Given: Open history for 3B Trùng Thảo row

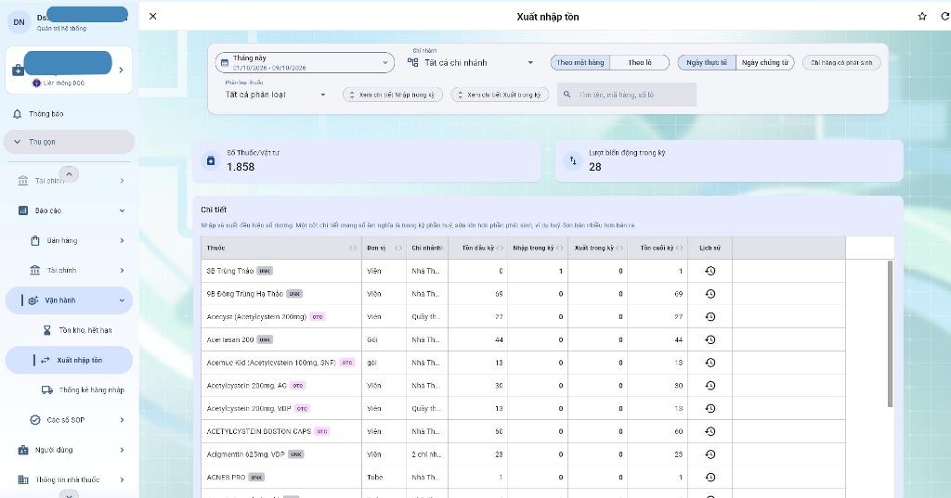Looking at the screenshot, I should pos(710,271).
